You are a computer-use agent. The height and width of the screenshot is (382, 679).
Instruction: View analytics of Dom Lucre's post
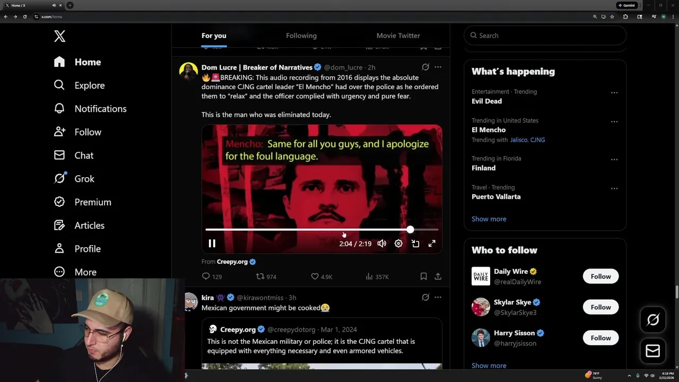(x=377, y=276)
